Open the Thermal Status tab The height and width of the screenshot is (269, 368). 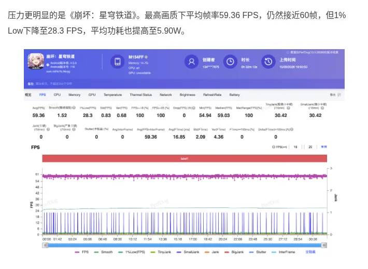(141, 95)
